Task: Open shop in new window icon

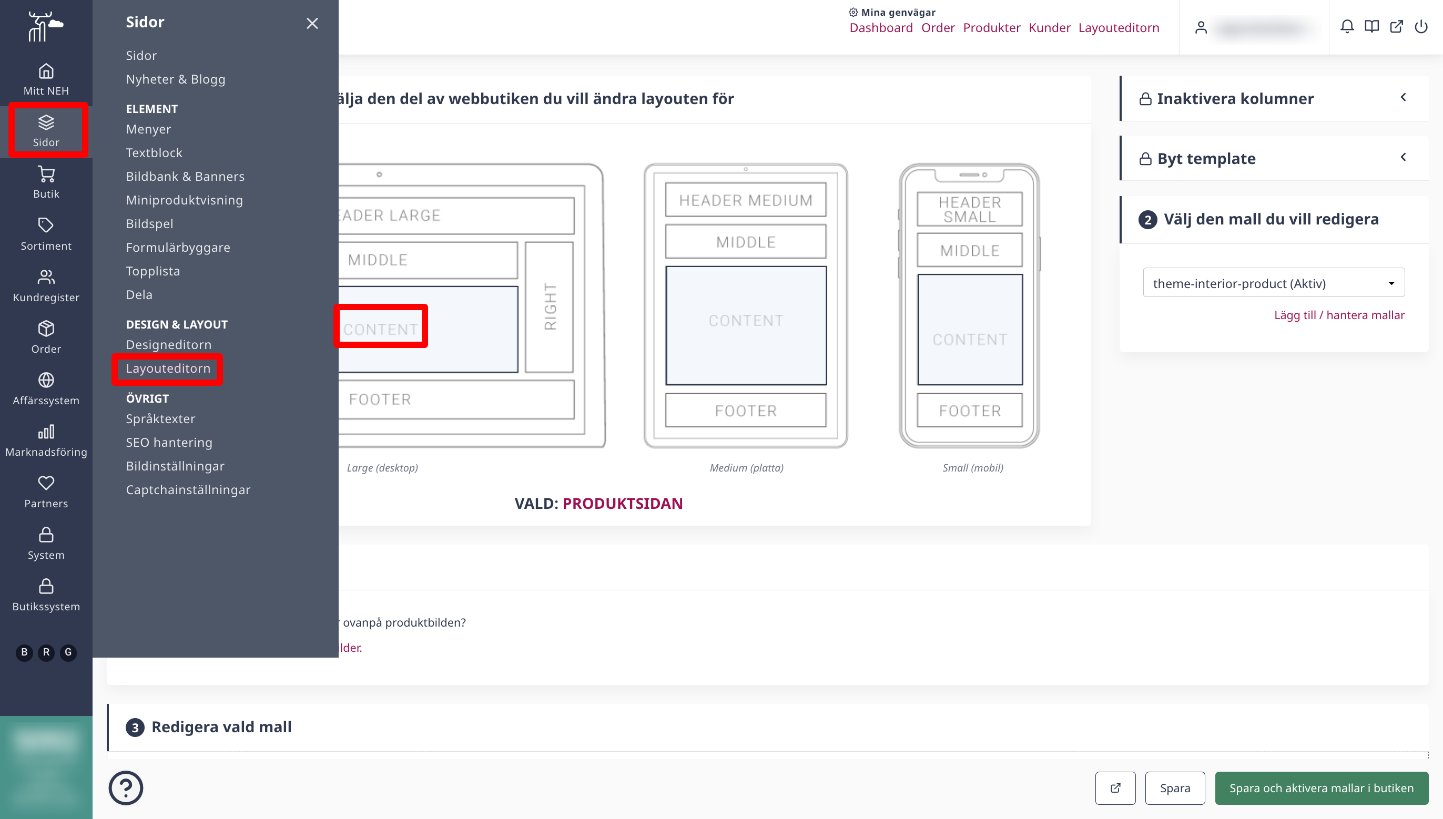Action: point(1396,26)
